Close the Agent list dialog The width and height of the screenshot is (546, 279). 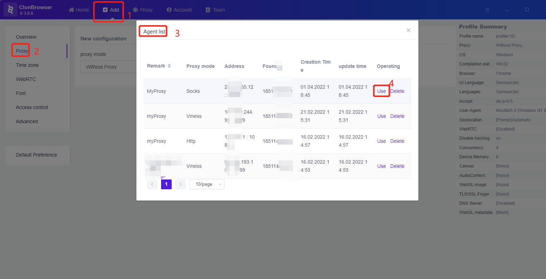click(409, 30)
